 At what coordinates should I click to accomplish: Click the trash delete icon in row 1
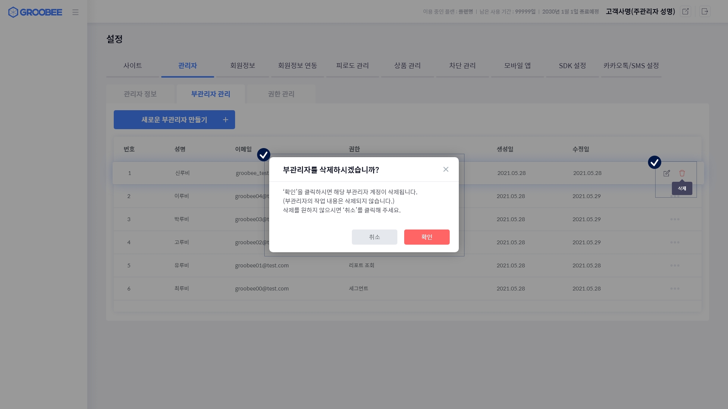pos(682,173)
